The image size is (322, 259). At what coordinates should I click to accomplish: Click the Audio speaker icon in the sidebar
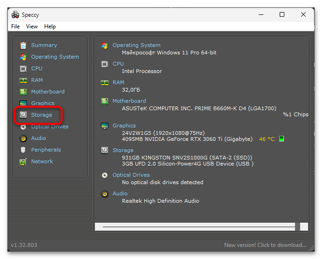pyautogui.click(x=23, y=139)
